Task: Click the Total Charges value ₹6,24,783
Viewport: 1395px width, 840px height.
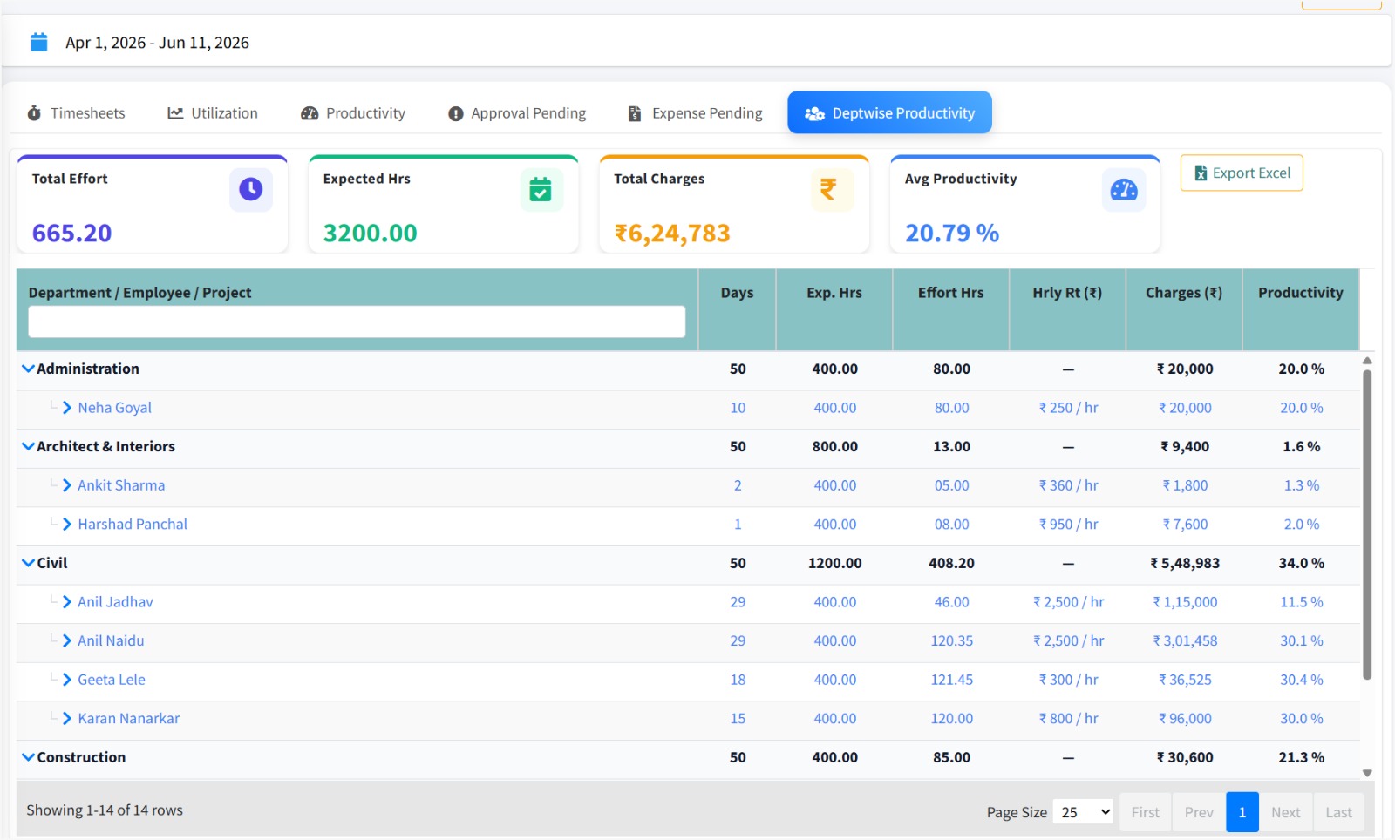Action: coord(672,234)
